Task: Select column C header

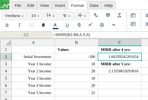Action: click(x=120, y=42)
